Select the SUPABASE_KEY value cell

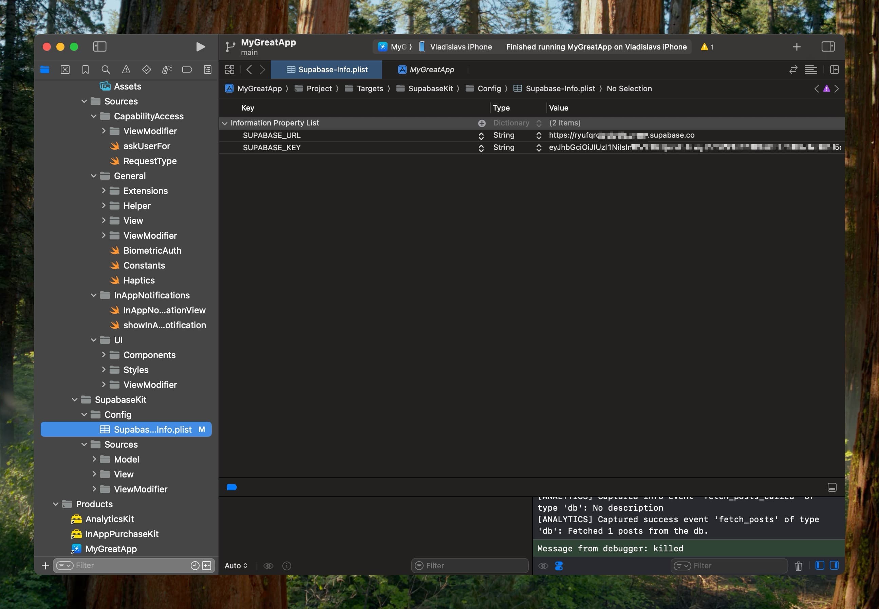(695, 147)
